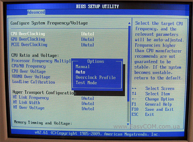Open HT Over Voltage [Auto] value
This screenshot has width=193, height=142.
[x=88, y=109]
